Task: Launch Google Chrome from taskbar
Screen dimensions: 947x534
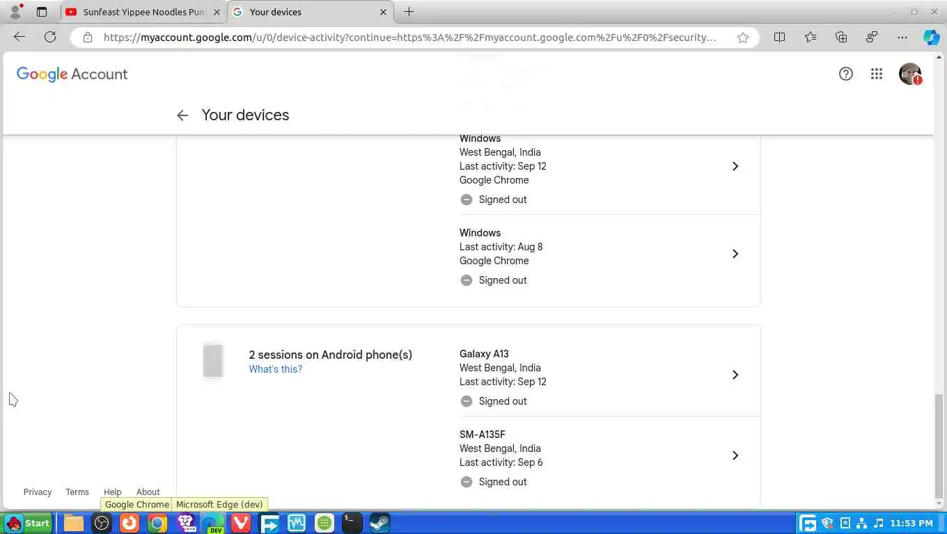Action: pyautogui.click(x=157, y=523)
